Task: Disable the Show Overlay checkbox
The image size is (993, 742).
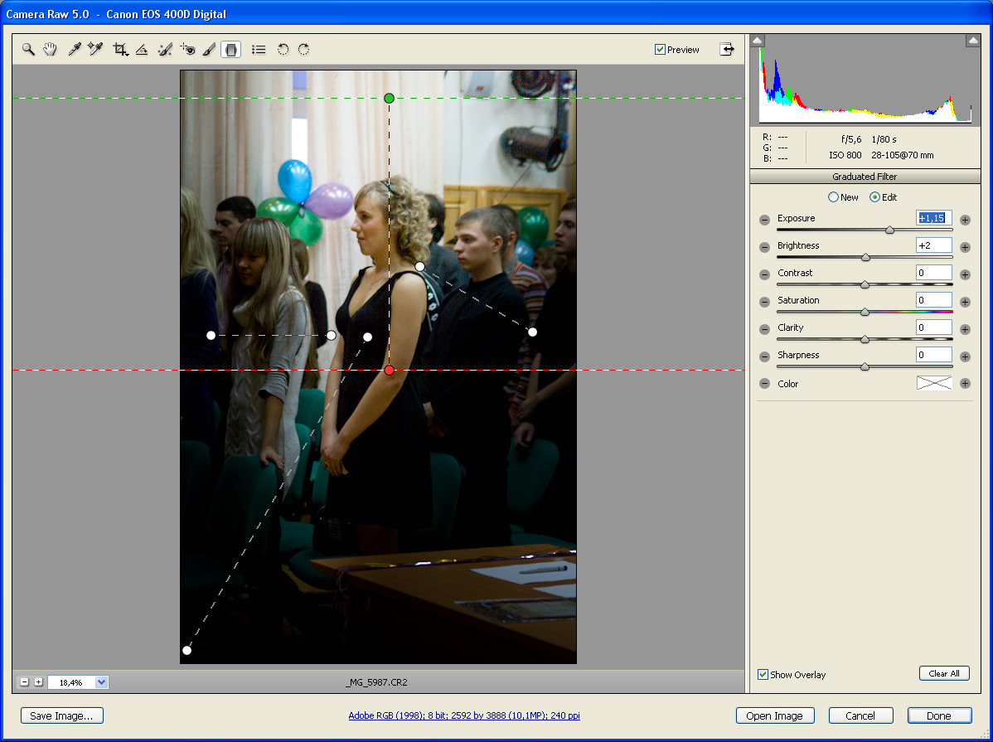Action: pos(763,675)
